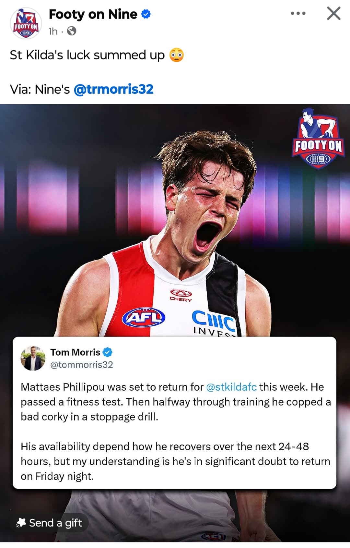
Task: Open the St Kilda player photo fullscreen
Action: [x=175, y=221]
